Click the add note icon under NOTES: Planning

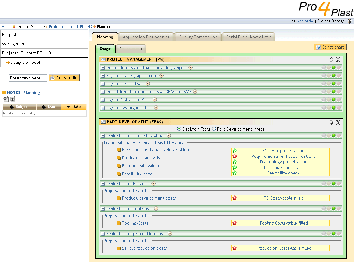[5, 99]
